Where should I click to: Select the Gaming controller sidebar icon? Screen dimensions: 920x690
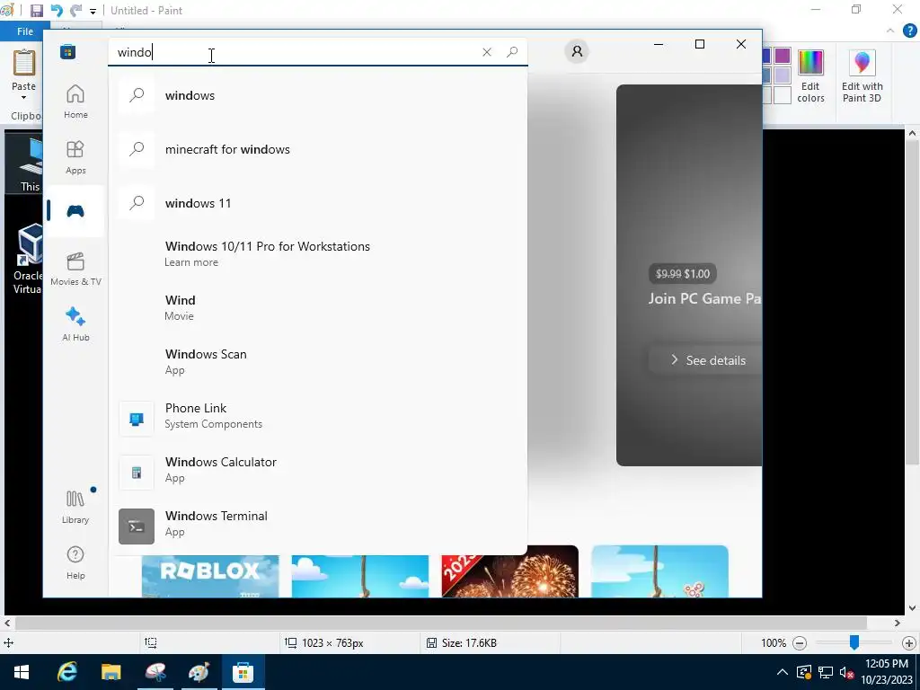pyautogui.click(x=75, y=211)
